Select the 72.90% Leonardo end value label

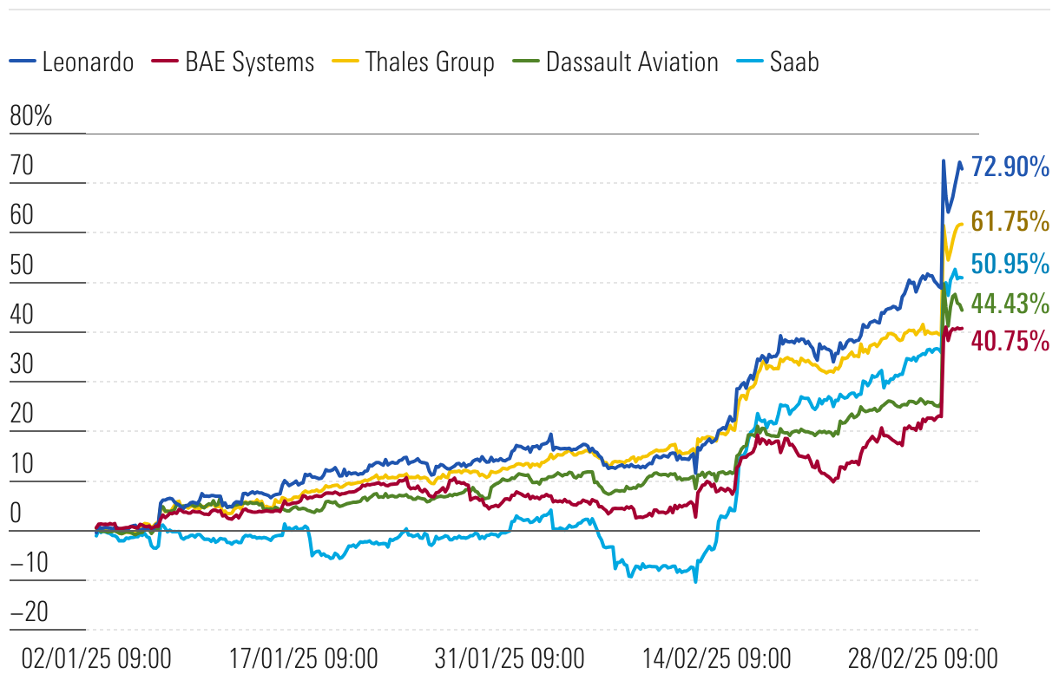tap(1010, 167)
